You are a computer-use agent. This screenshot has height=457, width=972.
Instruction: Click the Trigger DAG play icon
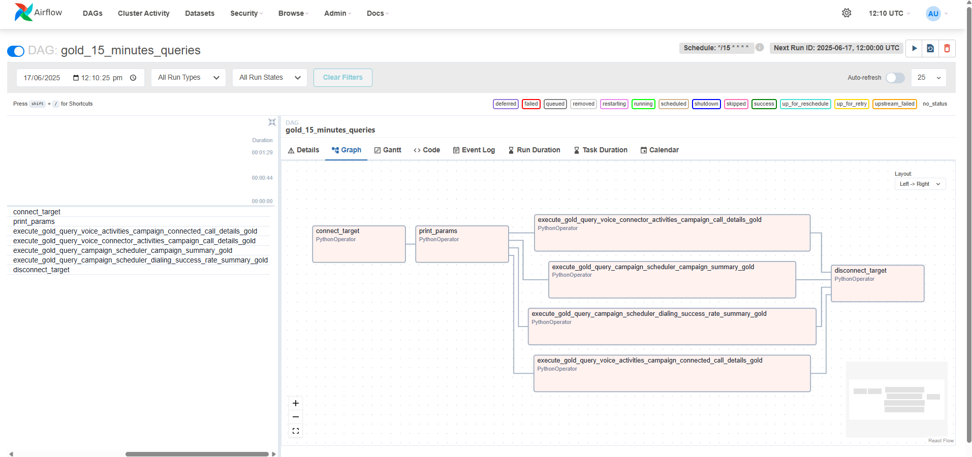(914, 48)
